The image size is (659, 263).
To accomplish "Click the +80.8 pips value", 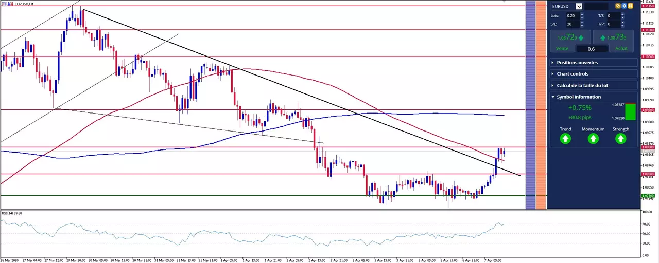I will tap(580, 117).
